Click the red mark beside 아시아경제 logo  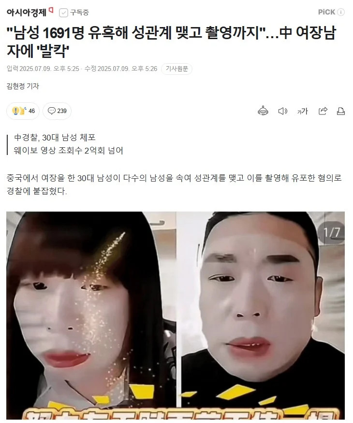click(51, 10)
